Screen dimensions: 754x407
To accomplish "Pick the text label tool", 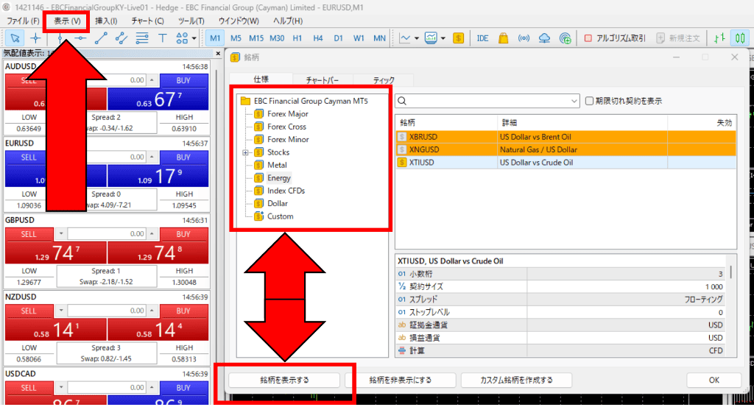I will (162, 38).
